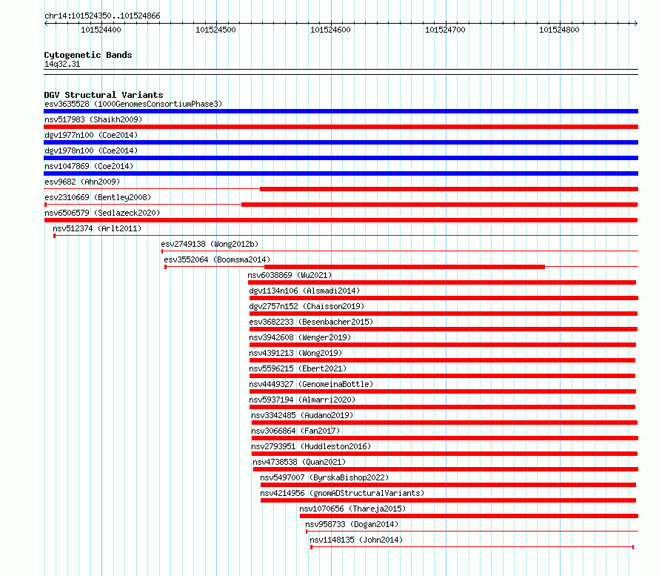Open the nsv517983 (Shaikh2009) variant label
This screenshot has height=576, width=659.
coord(93,119)
